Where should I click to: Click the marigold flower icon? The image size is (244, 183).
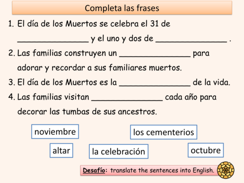point(225,170)
